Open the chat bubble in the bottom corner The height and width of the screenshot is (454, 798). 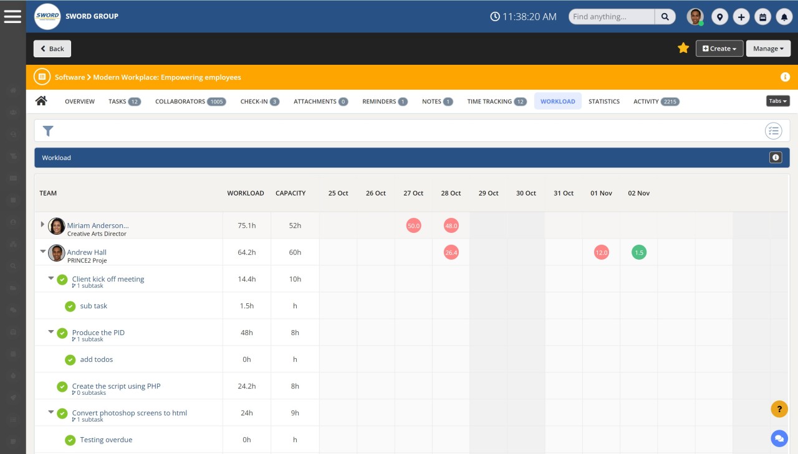(x=779, y=438)
